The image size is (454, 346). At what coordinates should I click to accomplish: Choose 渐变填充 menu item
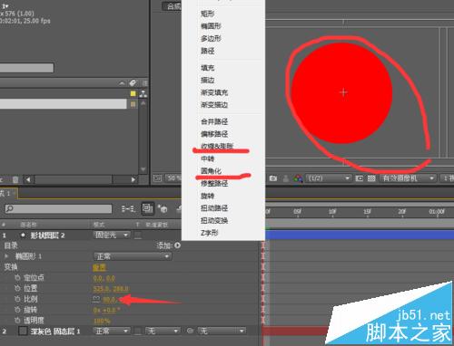[214, 92]
